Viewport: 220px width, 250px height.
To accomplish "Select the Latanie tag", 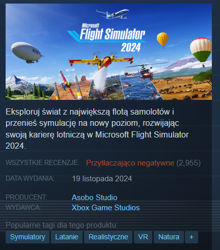I will tap(67, 237).
